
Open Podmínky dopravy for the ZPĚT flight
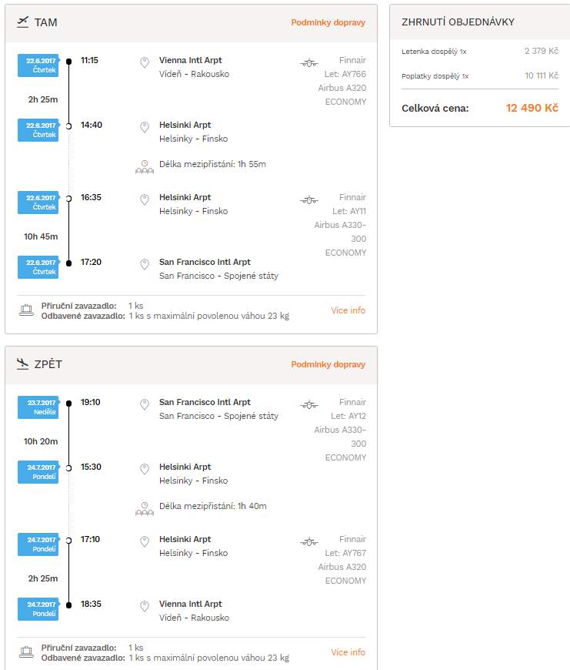click(x=328, y=364)
